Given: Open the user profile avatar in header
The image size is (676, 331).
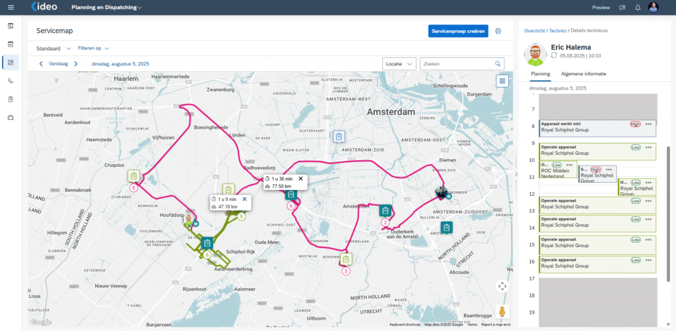Looking at the screenshot, I should click(x=653, y=7).
